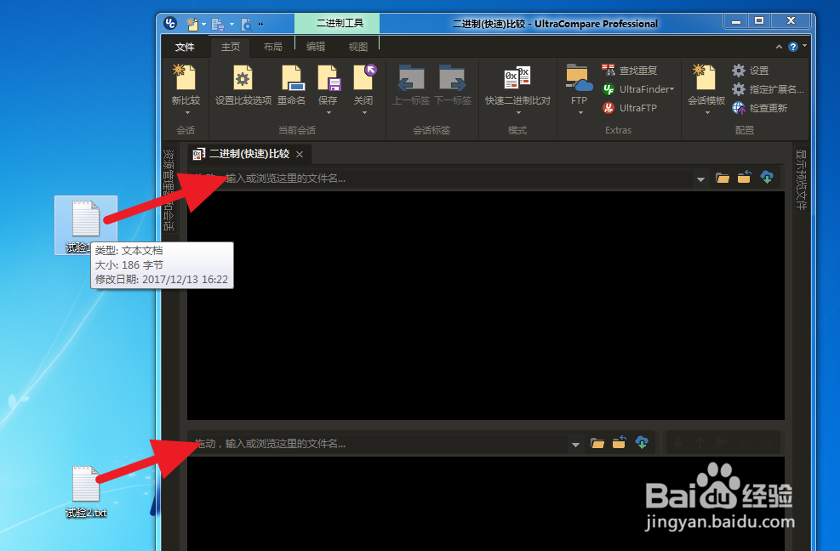Go to 上一标签 previous tab

click(x=411, y=84)
